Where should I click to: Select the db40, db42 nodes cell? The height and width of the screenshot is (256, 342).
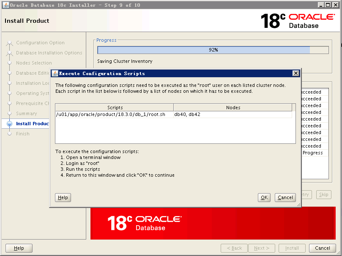(x=233, y=114)
